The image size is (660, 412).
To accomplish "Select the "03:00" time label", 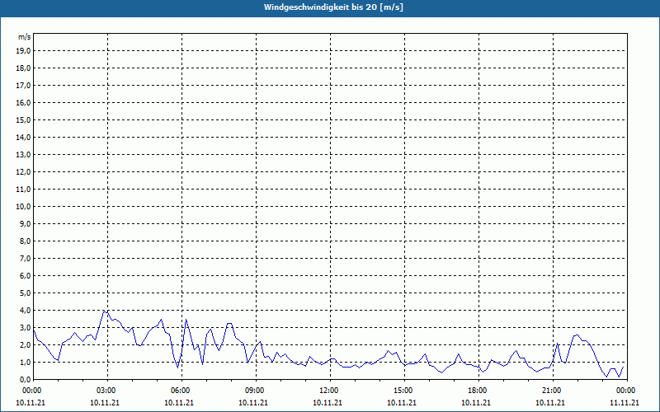I will coord(107,391).
